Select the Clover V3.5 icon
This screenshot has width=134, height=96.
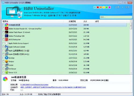click(6, 73)
